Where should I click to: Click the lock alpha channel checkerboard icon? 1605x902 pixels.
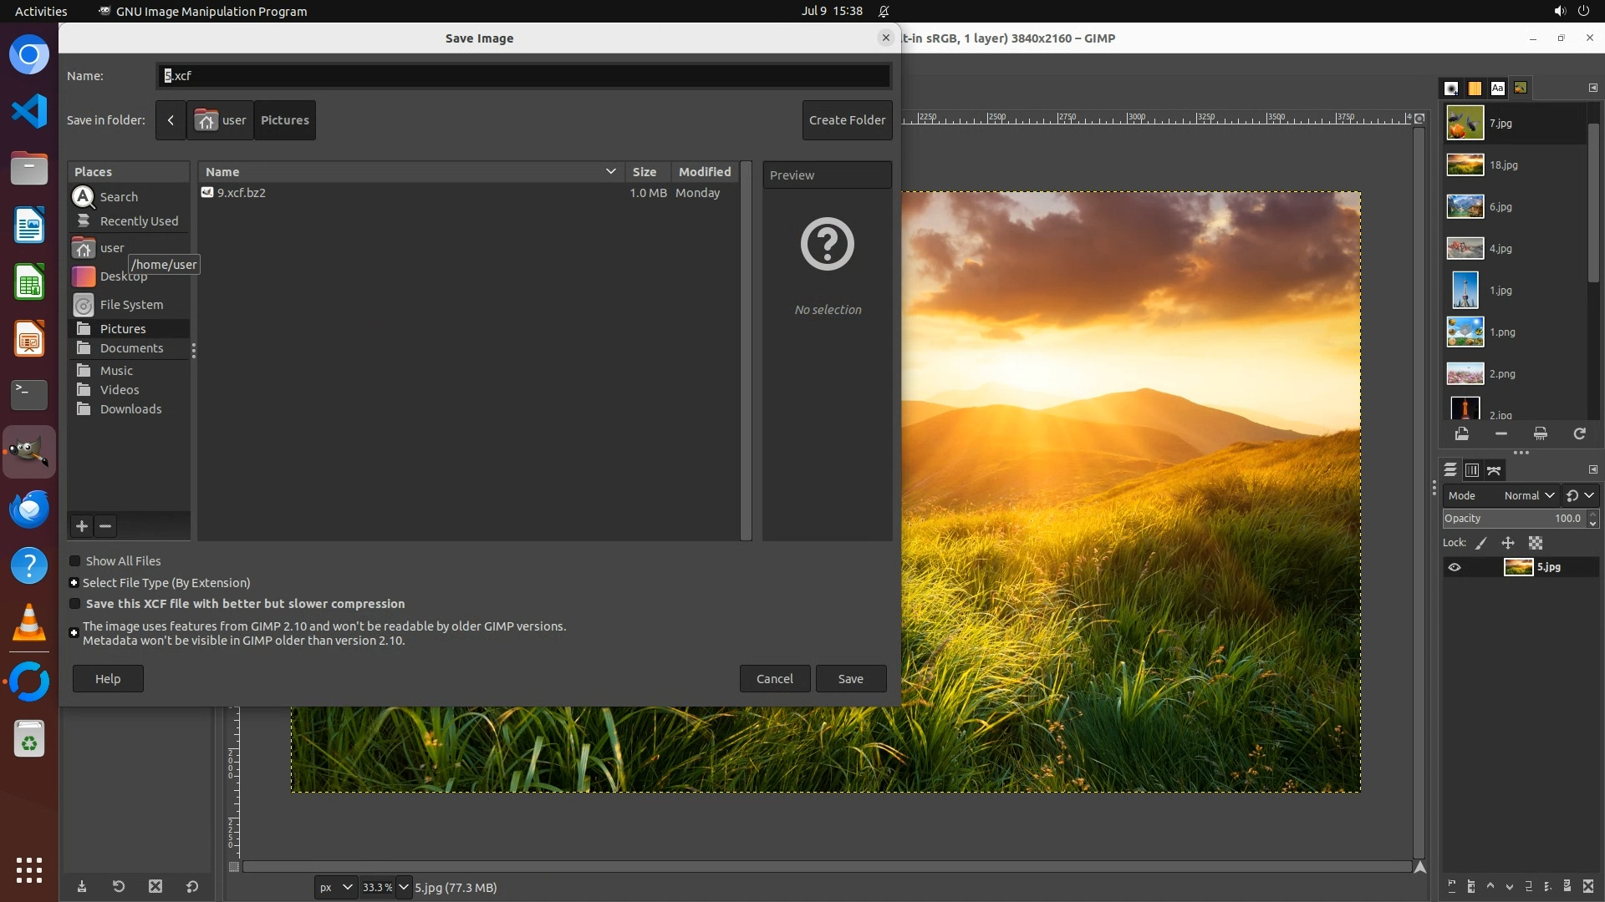(x=1536, y=543)
